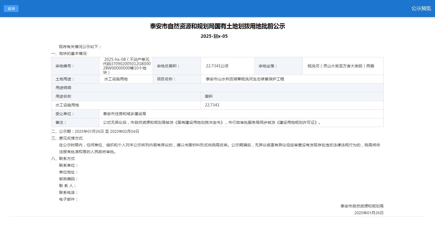Click the 联 系 人 line
The width and height of the screenshot is (435, 244).
68,186
